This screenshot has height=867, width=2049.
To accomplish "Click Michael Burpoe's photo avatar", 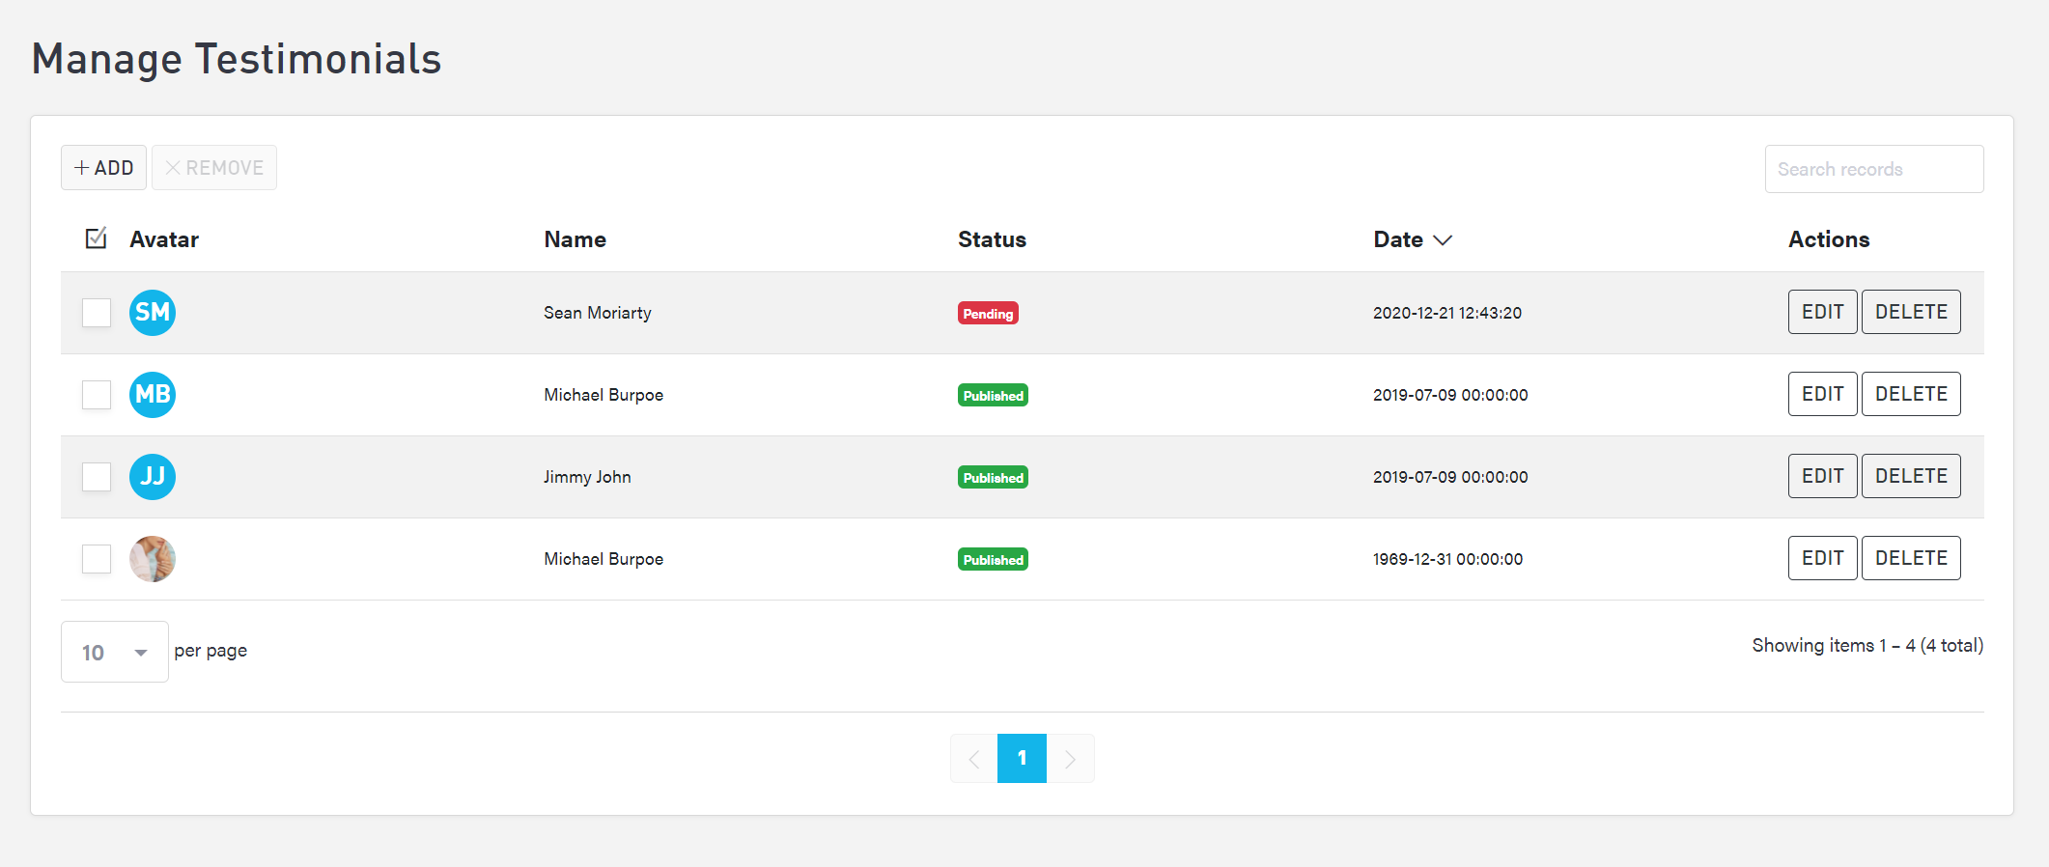I will pyautogui.click(x=153, y=559).
